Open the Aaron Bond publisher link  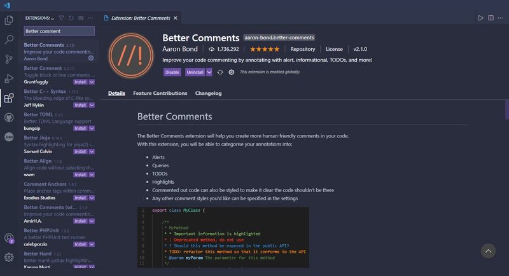(180, 49)
